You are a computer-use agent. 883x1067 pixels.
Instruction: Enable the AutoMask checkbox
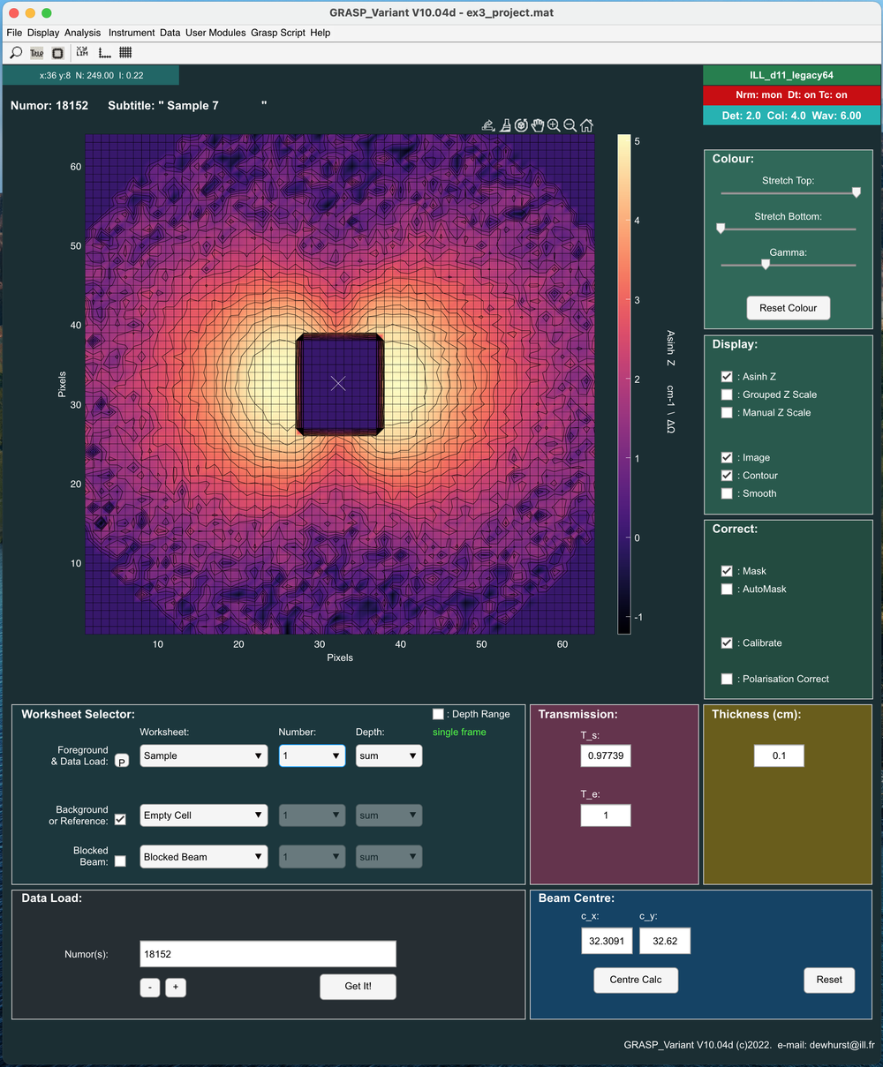(727, 590)
